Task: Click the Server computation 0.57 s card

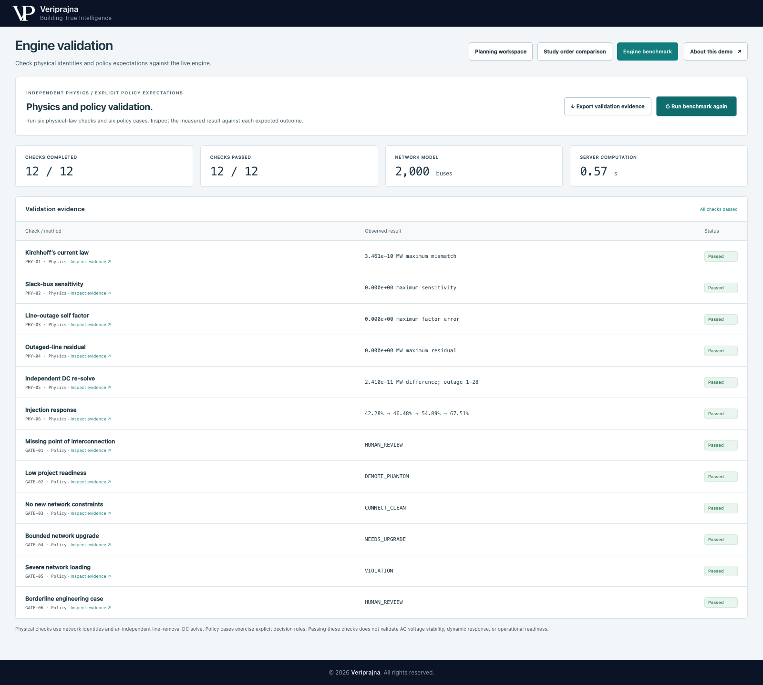Action: click(x=659, y=166)
